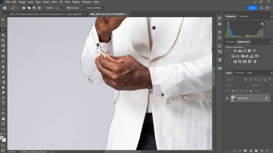273x153 pixels.
Task: Open the Actions panel play icon
Action: tap(220, 24)
